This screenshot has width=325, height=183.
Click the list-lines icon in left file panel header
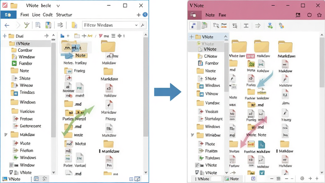[x=113, y=36]
